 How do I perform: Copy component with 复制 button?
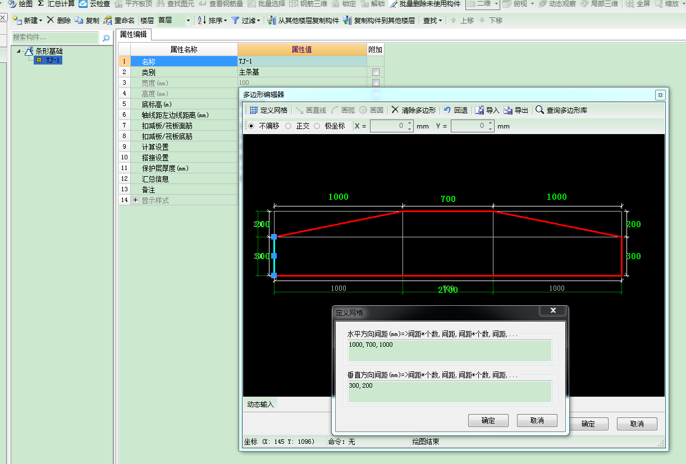pyautogui.click(x=87, y=21)
